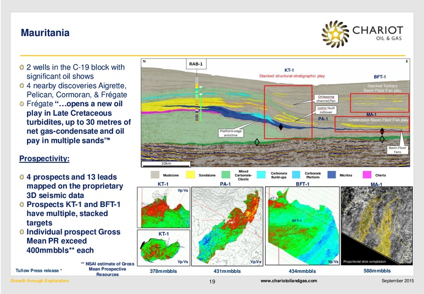This screenshot has height=294, width=424.
Task: Click the Mudstone grey legend swatch
Action: [x=155, y=175]
